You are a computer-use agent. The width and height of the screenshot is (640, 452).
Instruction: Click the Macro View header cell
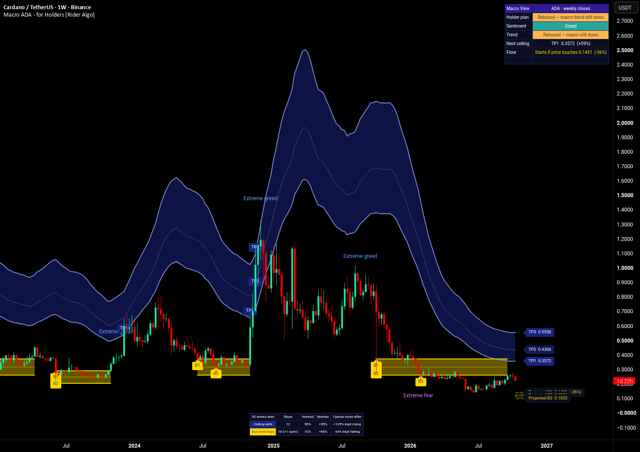tap(518, 8)
